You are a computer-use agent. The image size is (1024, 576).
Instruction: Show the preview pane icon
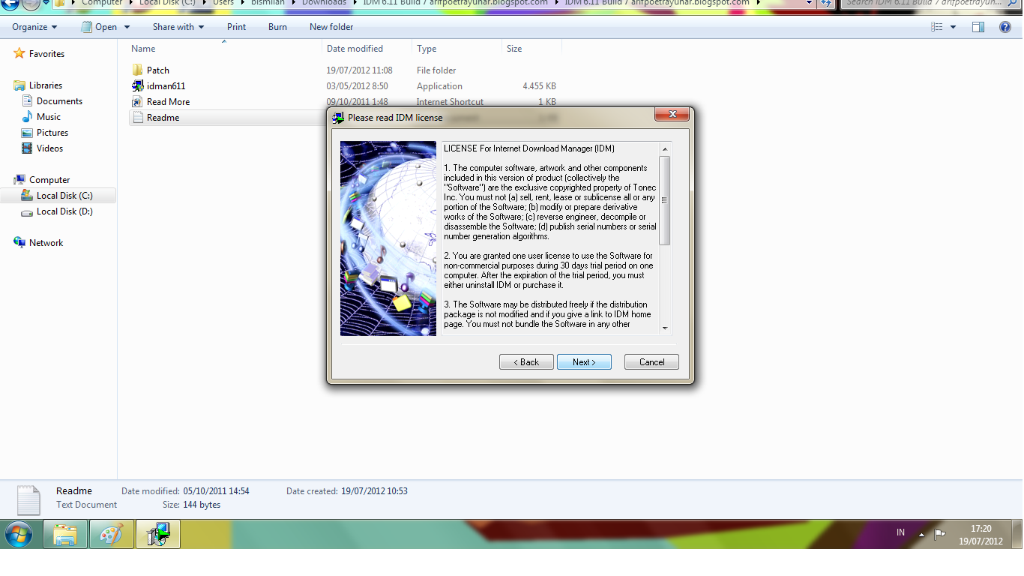(978, 27)
